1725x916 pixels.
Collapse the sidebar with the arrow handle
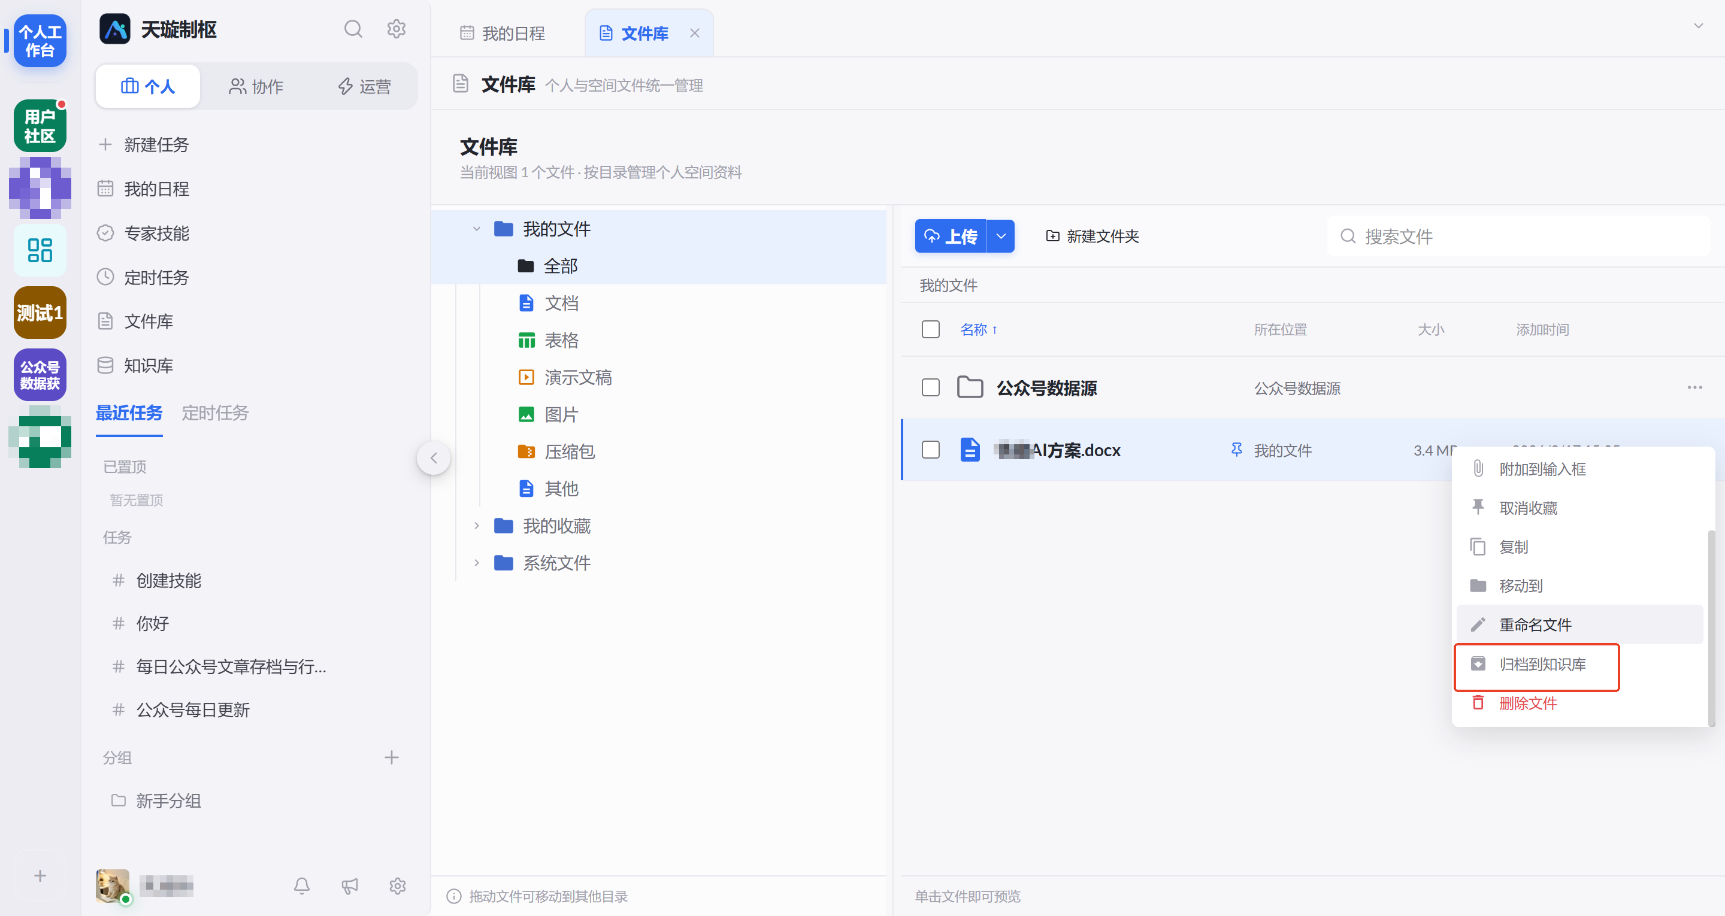[x=434, y=458]
